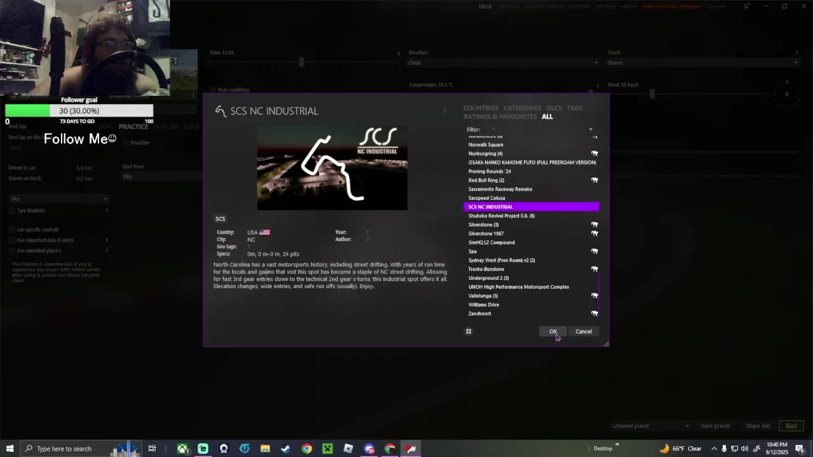Click the Kunos icon on the Nurburgring row

(x=595, y=154)
